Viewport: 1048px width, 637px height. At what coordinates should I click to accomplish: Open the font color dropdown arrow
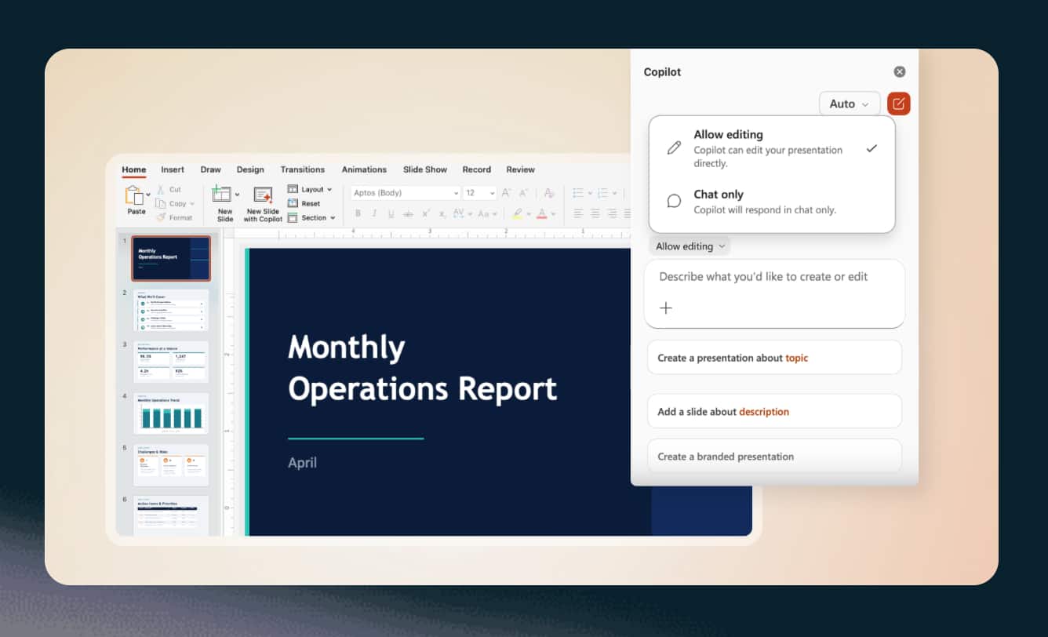(x=553, y=214)
